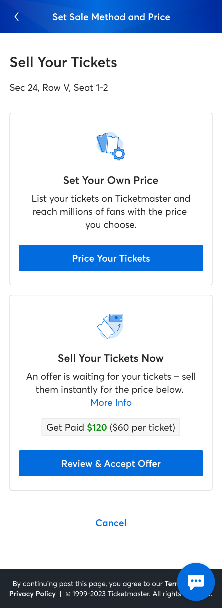Select the Sell Your Tickets Now card
The width and height of the screenshot is (222, 608).
click(111, 386)
